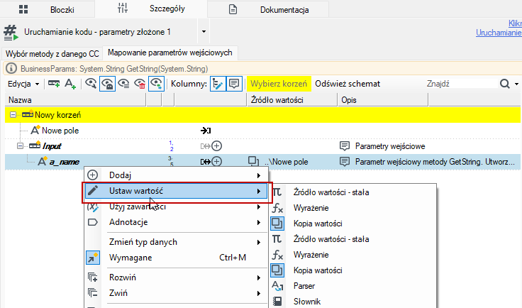Image resolution: width=522 pixels, height=308 pixels.
Task: Click the '..\Nowe pole' value source cell
Action: tap(287, 162)
